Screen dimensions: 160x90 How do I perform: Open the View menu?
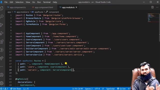tap(28, 2)
